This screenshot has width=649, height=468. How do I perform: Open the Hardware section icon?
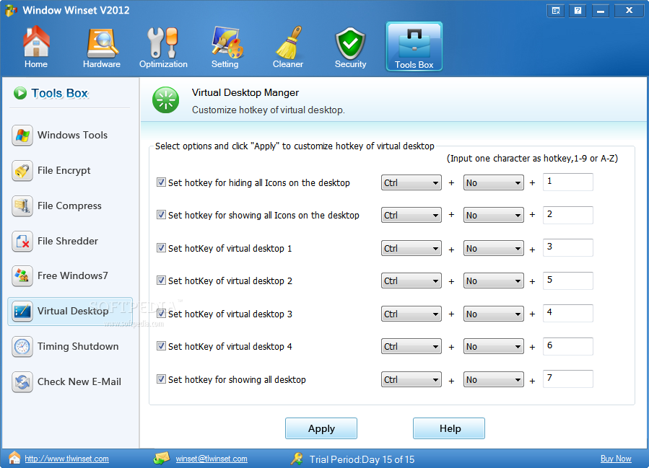coord(102,43)
